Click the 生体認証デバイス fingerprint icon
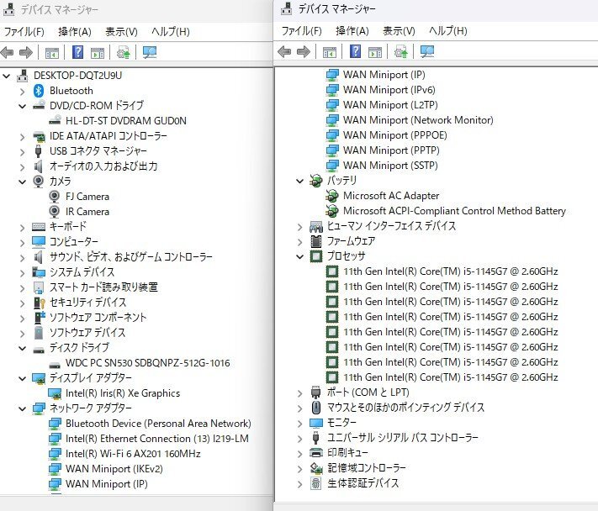598x511 pixels. [315, 483]
